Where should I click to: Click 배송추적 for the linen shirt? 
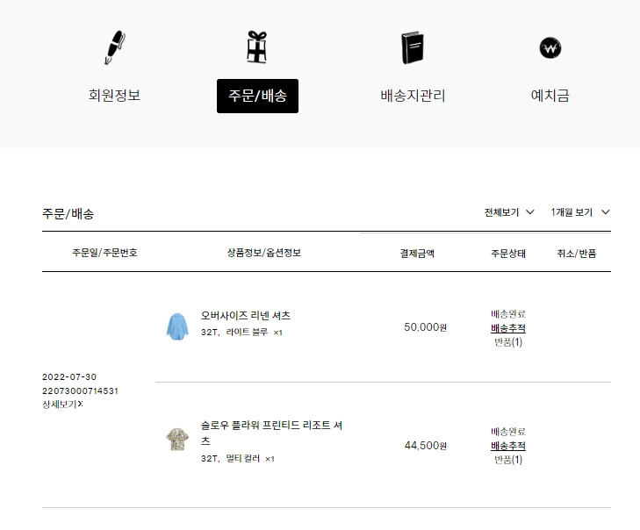[508, 328]
